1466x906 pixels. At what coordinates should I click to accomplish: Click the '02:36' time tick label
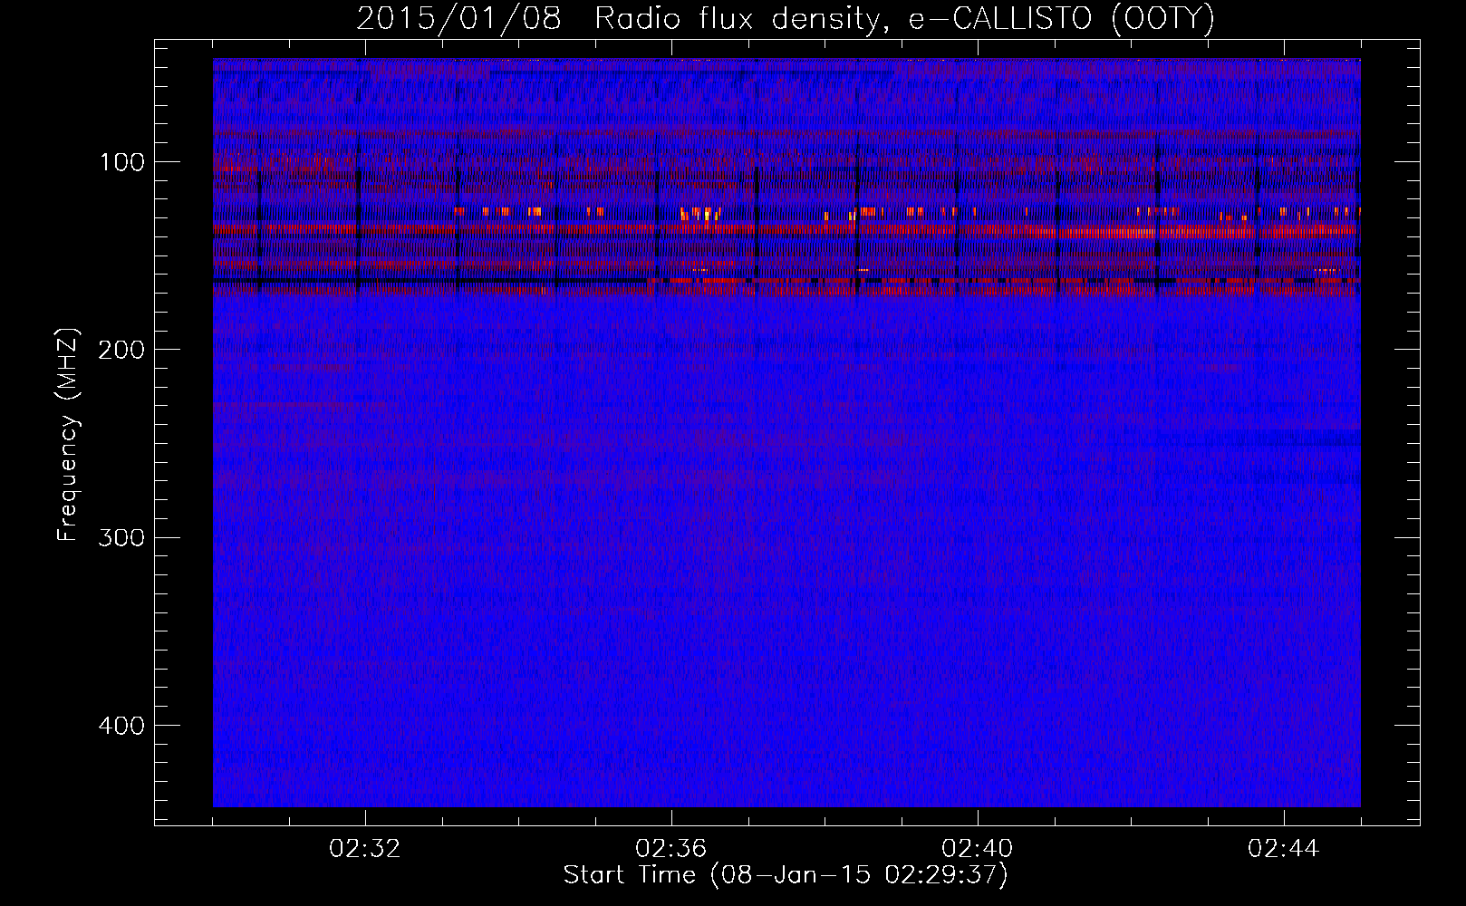(671, 849)
